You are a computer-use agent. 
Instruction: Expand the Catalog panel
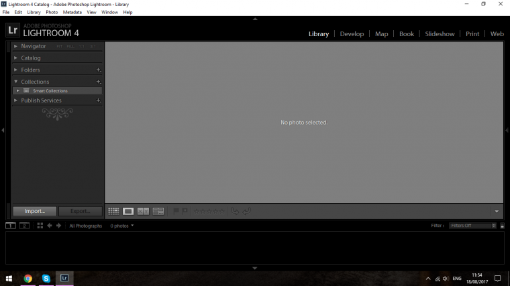pyautogui.click(x=15, y=58)
